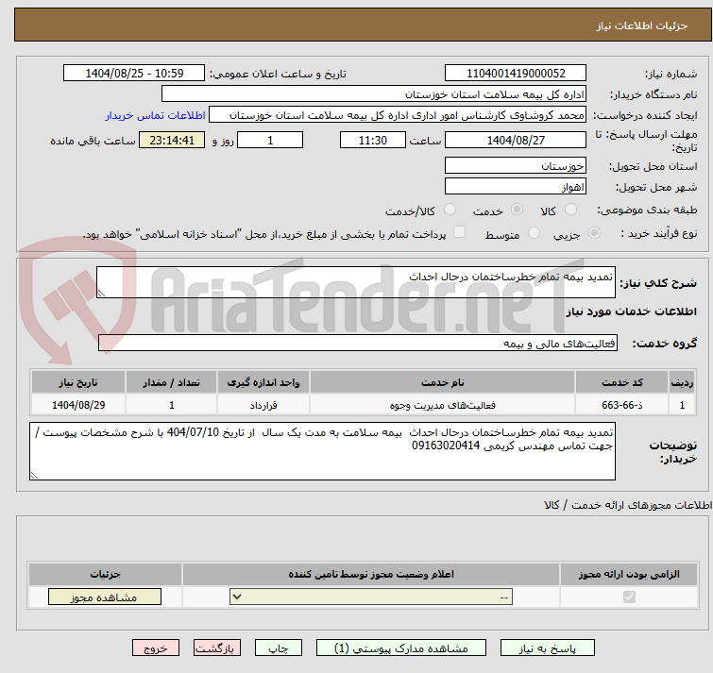Expand the supplier license status dropdown
The image size is (713, 673).
tap(371, 597)
